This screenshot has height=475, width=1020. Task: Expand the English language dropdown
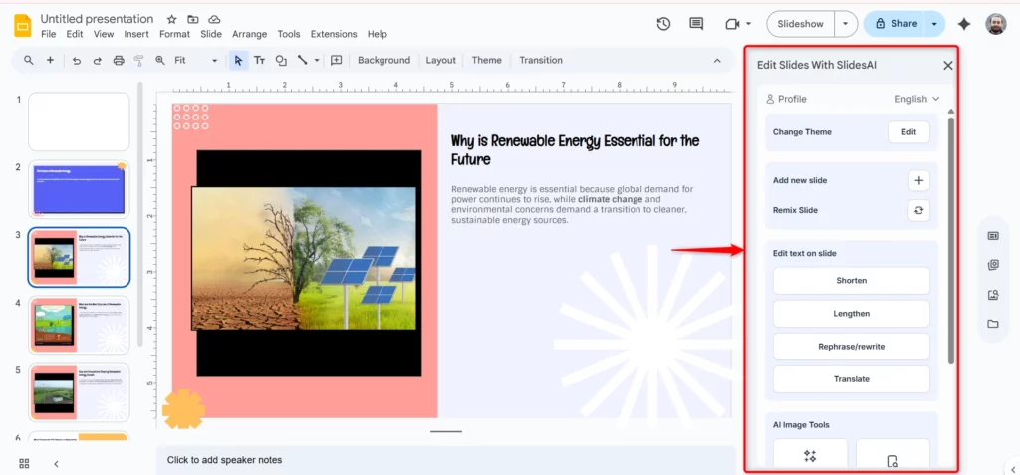(916, 99)
